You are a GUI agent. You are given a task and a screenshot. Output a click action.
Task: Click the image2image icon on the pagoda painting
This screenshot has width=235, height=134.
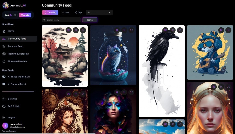[76, 30]
